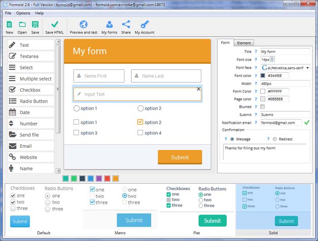
Task: Click confirmation message text area
Action: click(x=265, y=152)
